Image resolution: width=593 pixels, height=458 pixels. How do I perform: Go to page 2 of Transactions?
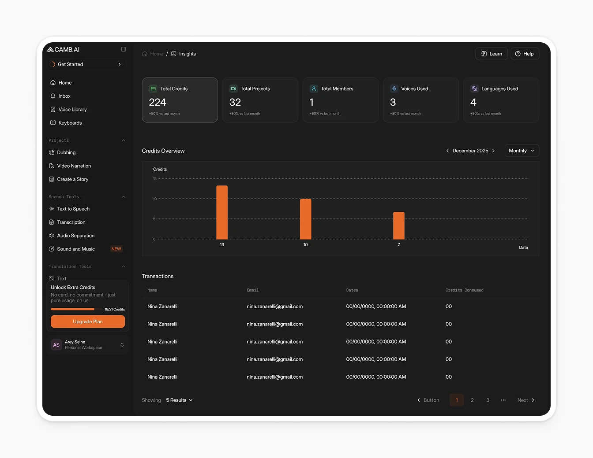(x=472, y=400)
